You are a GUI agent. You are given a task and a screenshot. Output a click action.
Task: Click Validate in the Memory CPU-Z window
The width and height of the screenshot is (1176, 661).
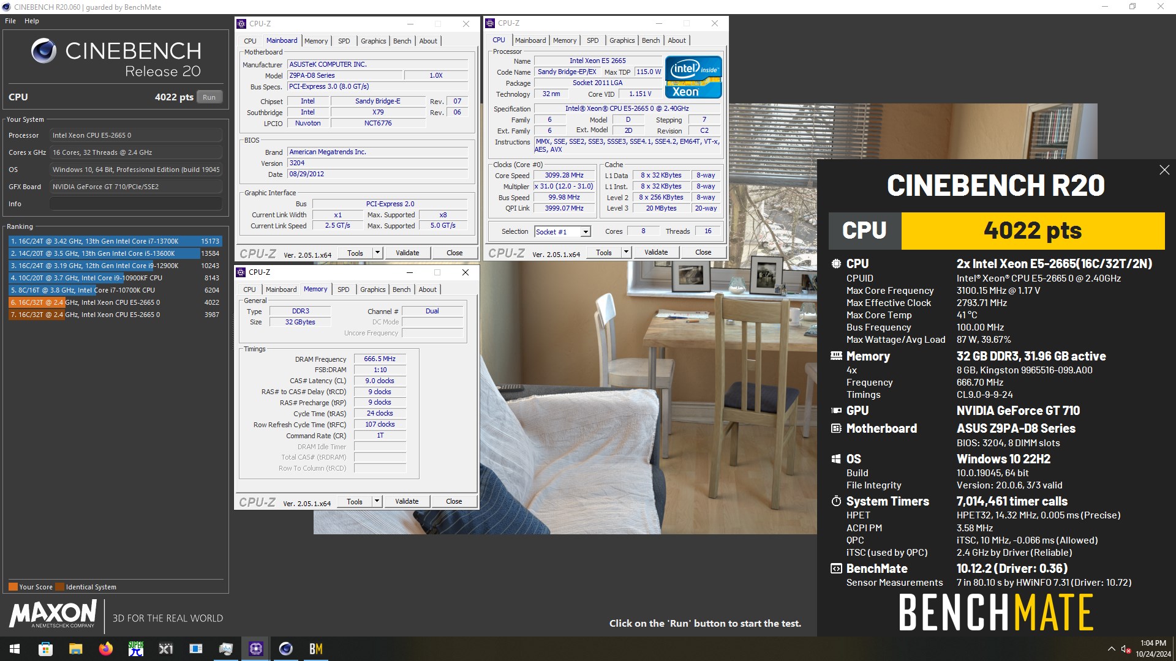click(407, 501)
